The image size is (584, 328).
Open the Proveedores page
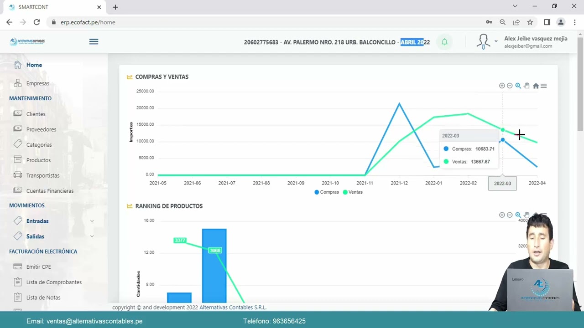point(41,129)
